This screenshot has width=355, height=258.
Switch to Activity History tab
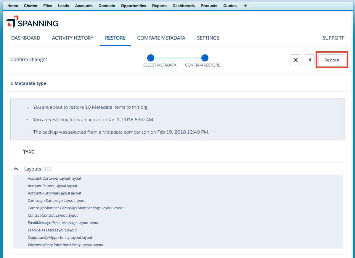point(73,38)
